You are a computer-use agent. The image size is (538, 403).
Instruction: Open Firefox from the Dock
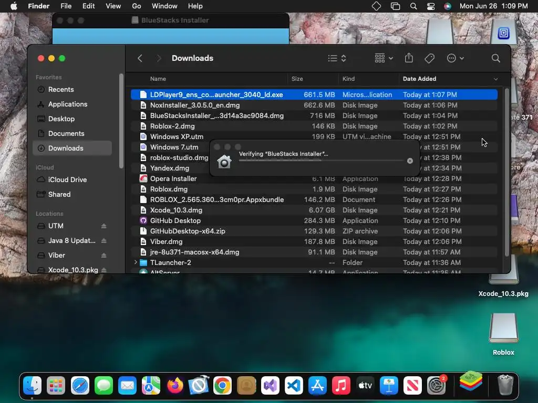(x=175, y=386)
